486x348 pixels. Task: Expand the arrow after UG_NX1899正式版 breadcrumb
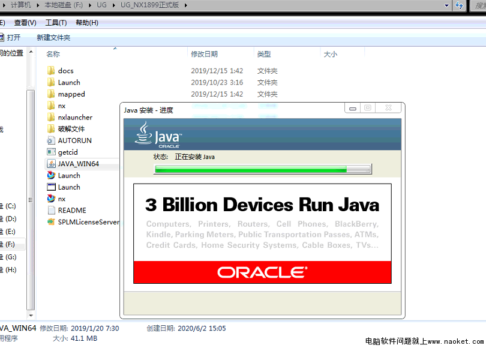click(185, 5)
